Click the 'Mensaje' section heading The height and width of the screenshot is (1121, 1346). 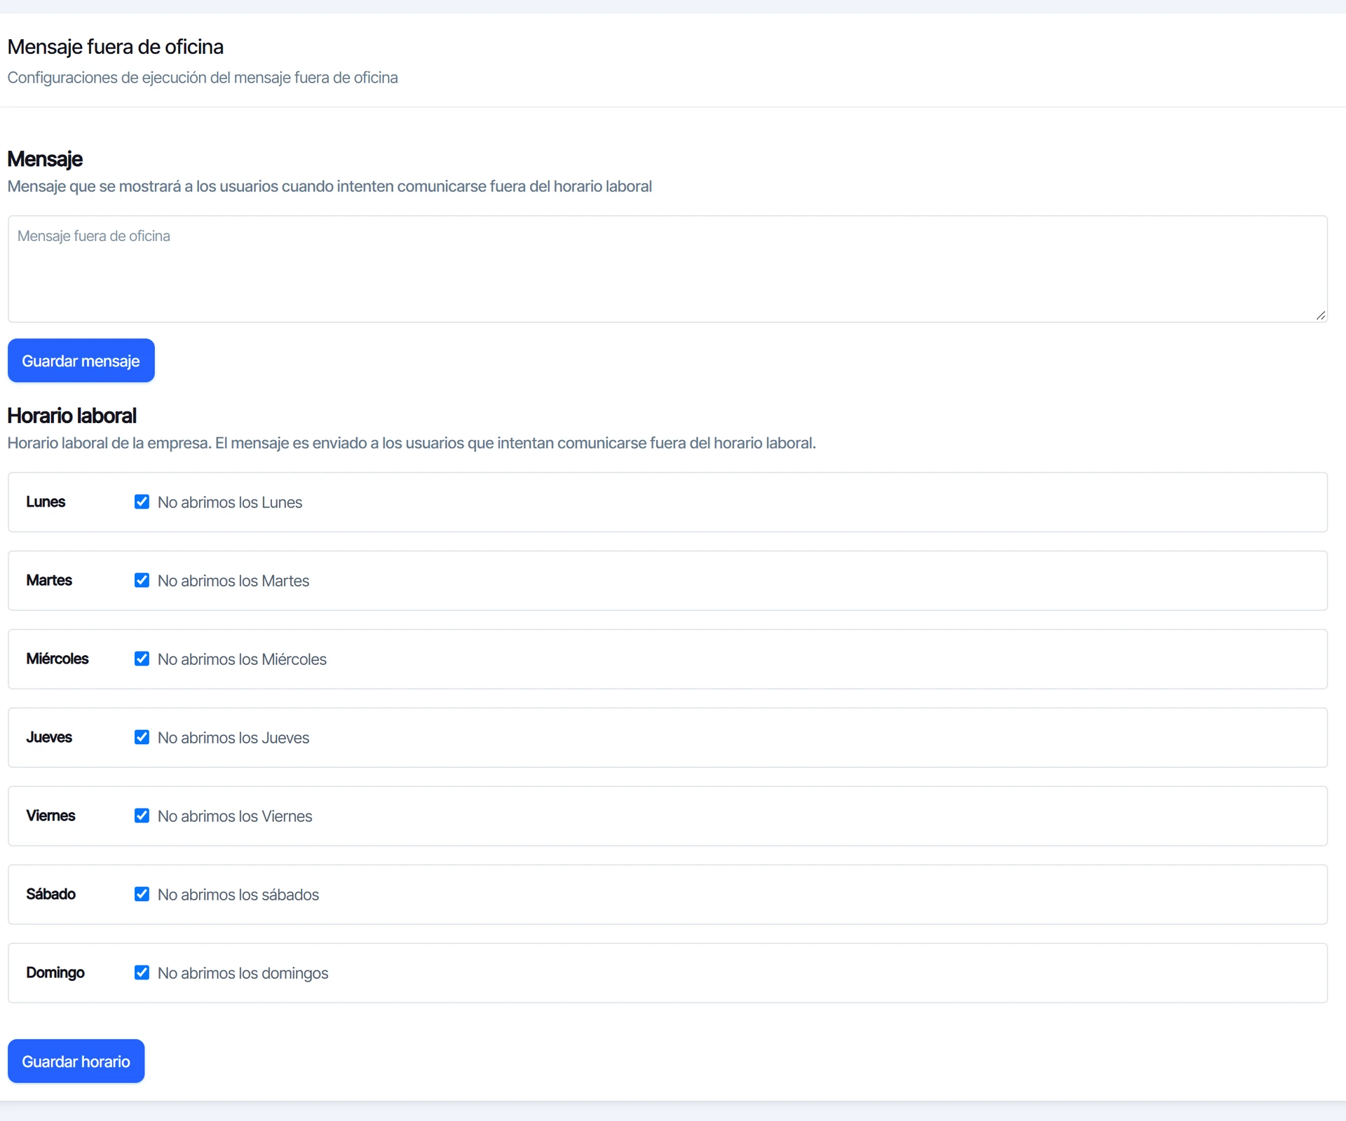pyautogui.click(x=45, y=159)
